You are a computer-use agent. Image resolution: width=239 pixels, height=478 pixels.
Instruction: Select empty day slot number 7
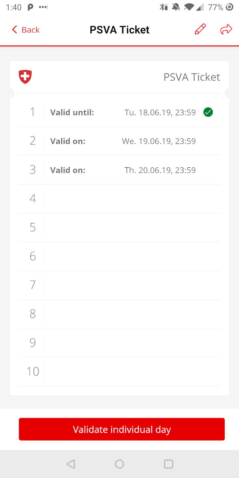point(119,285)
